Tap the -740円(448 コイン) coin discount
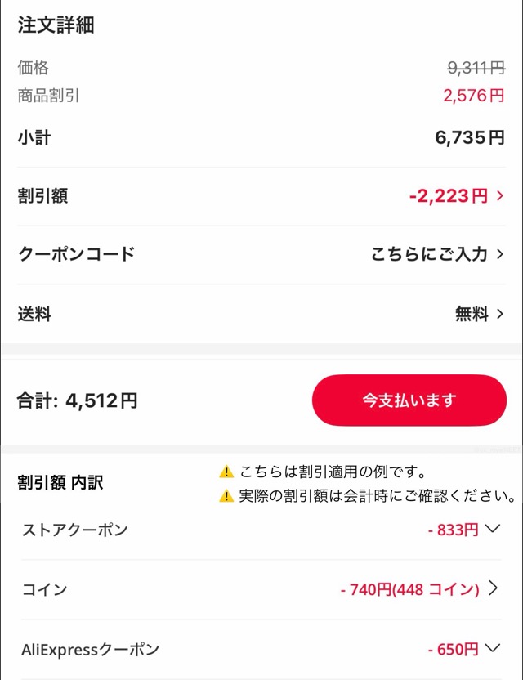This screenshot has width=523, height=680. pyautogui.click(x=409, y=589)
